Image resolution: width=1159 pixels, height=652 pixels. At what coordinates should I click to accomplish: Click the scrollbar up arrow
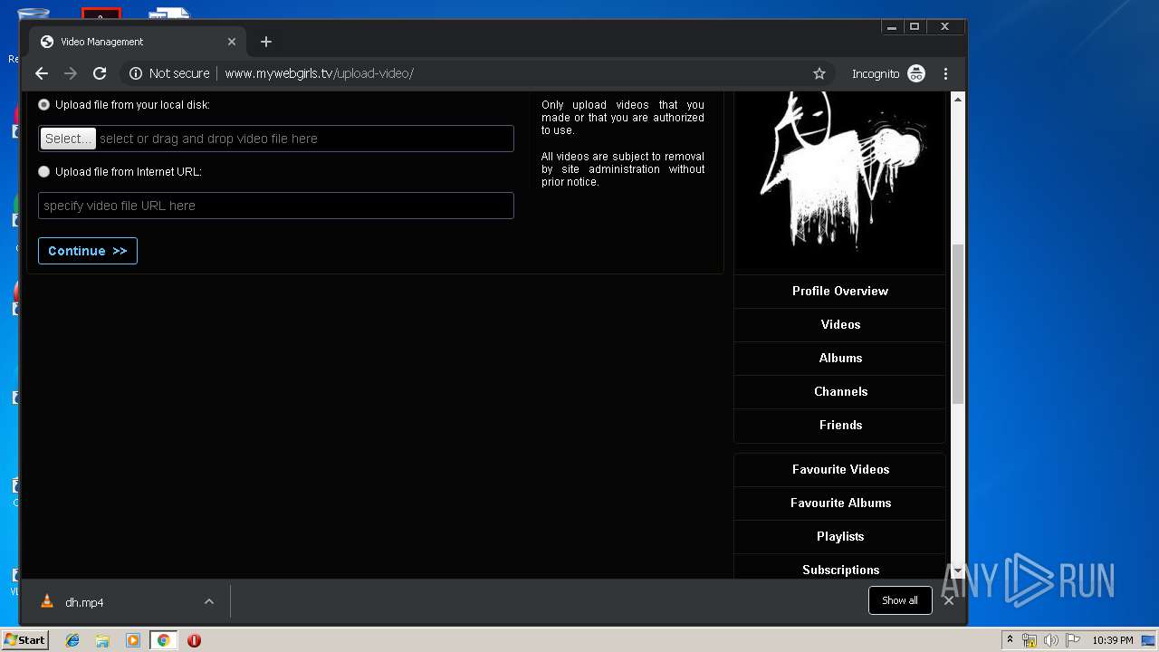(x=957, y=99)
